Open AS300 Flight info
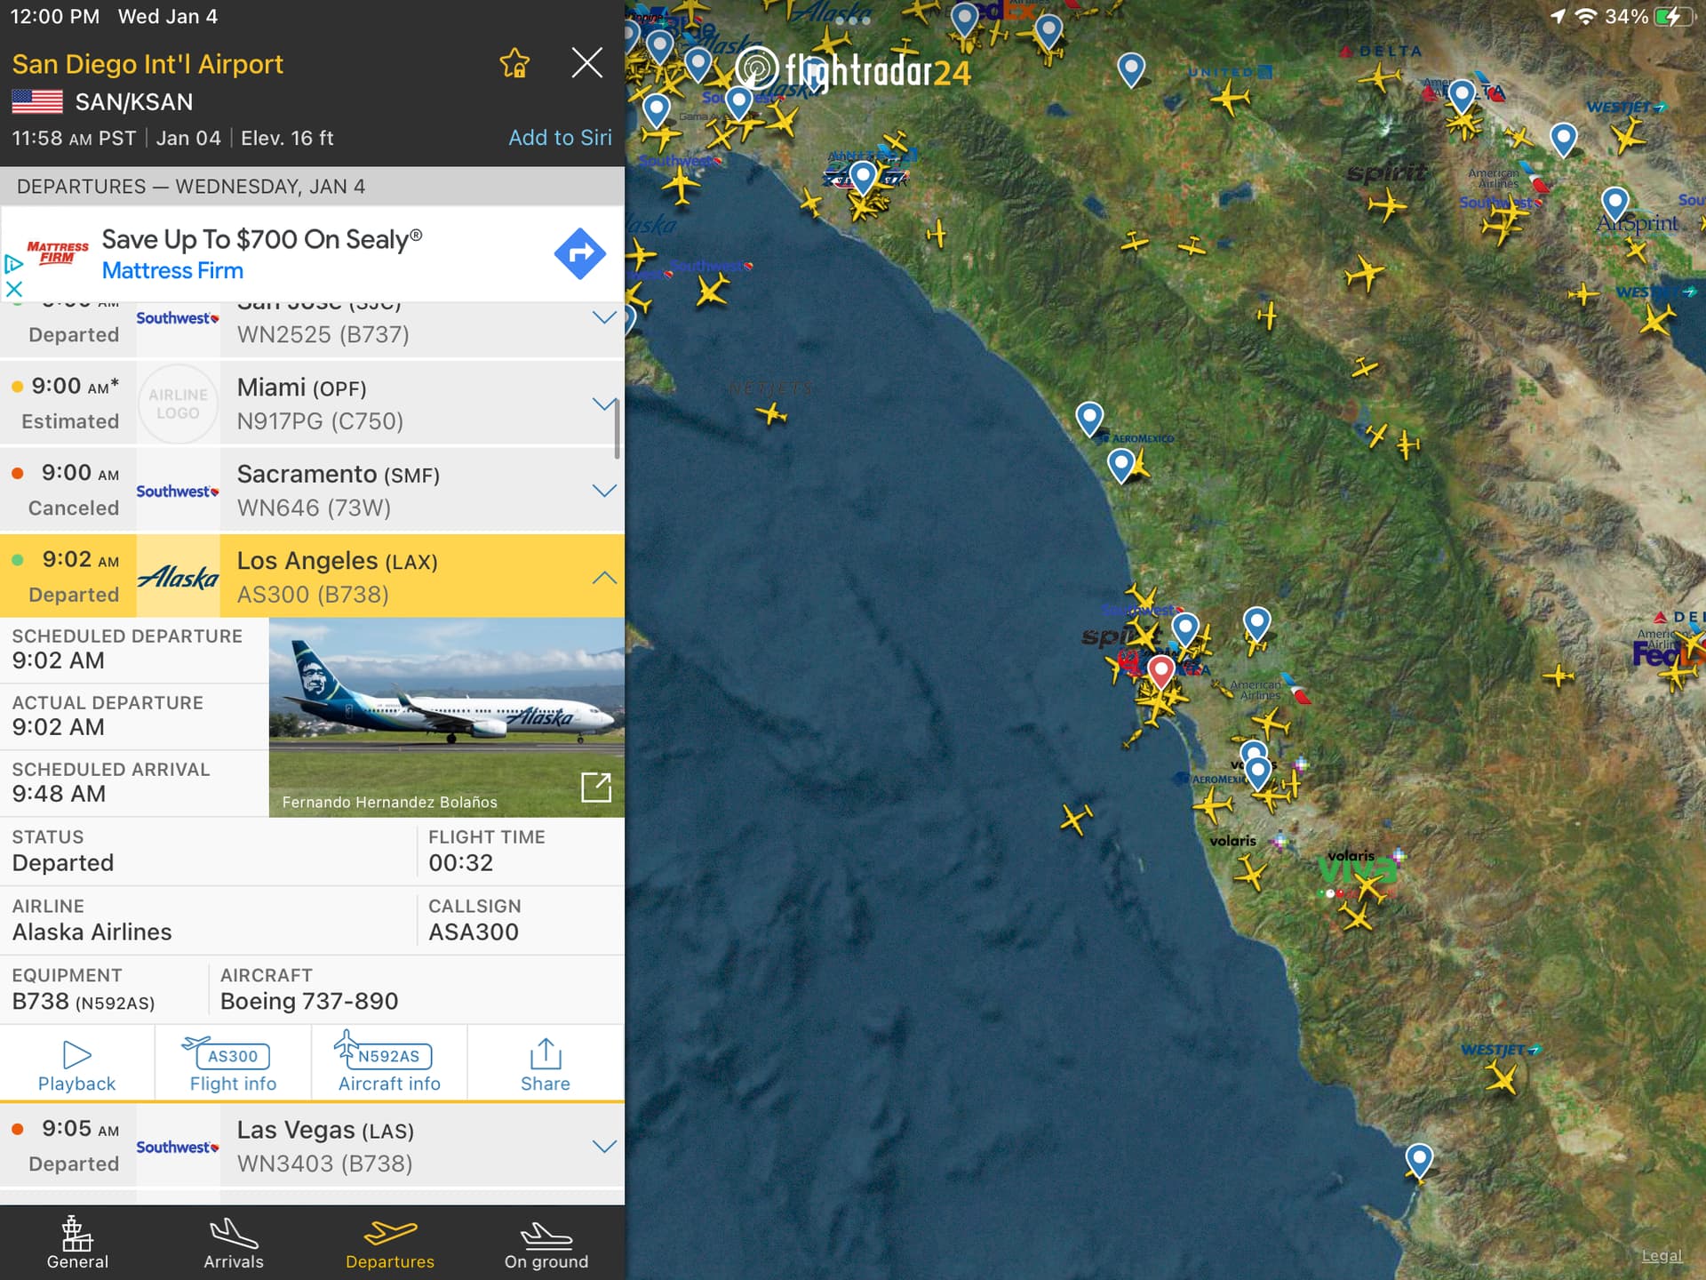Image resolution: width=1706 pixels, height=1280 pixels. (233, 1065)
